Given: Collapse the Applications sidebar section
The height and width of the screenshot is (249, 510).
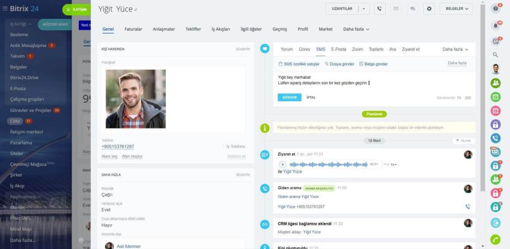Looking at the screenshot, I should (x=25, y=197).
